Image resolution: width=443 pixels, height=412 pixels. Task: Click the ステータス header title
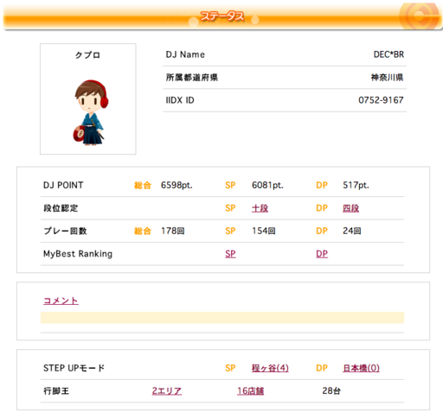click(x=222, y=16)
